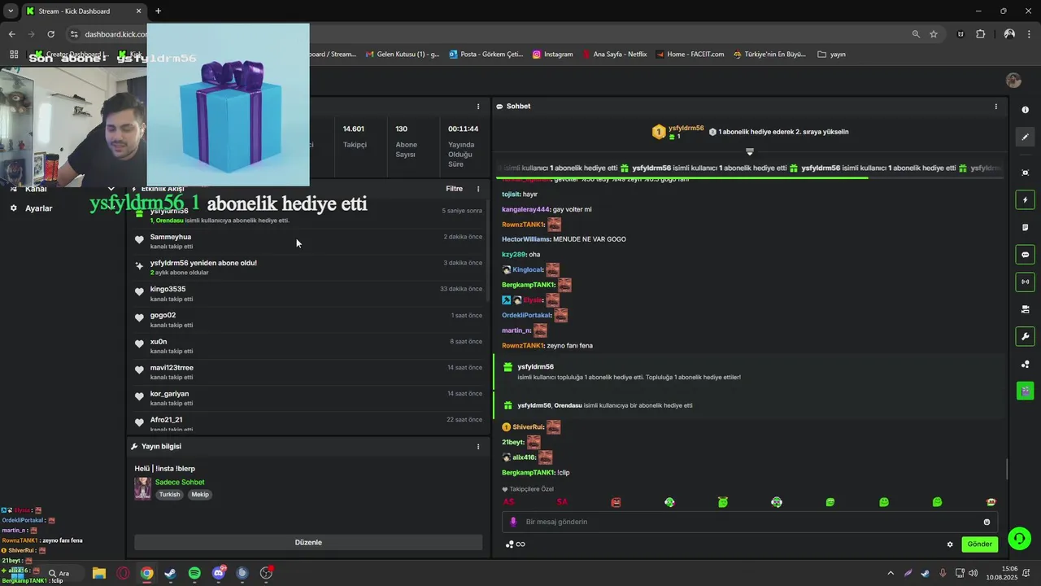Click the purple microphone icon in message box
Screen dimensions: 1041x586
click(512, 522)
